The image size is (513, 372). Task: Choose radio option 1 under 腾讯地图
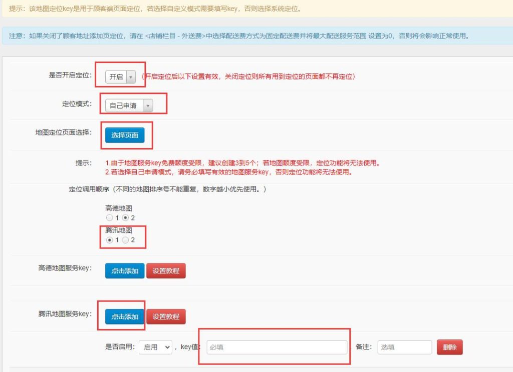109,240
